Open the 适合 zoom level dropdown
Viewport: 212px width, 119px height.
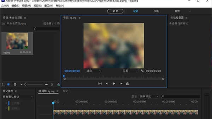click(x=94, y=71)
